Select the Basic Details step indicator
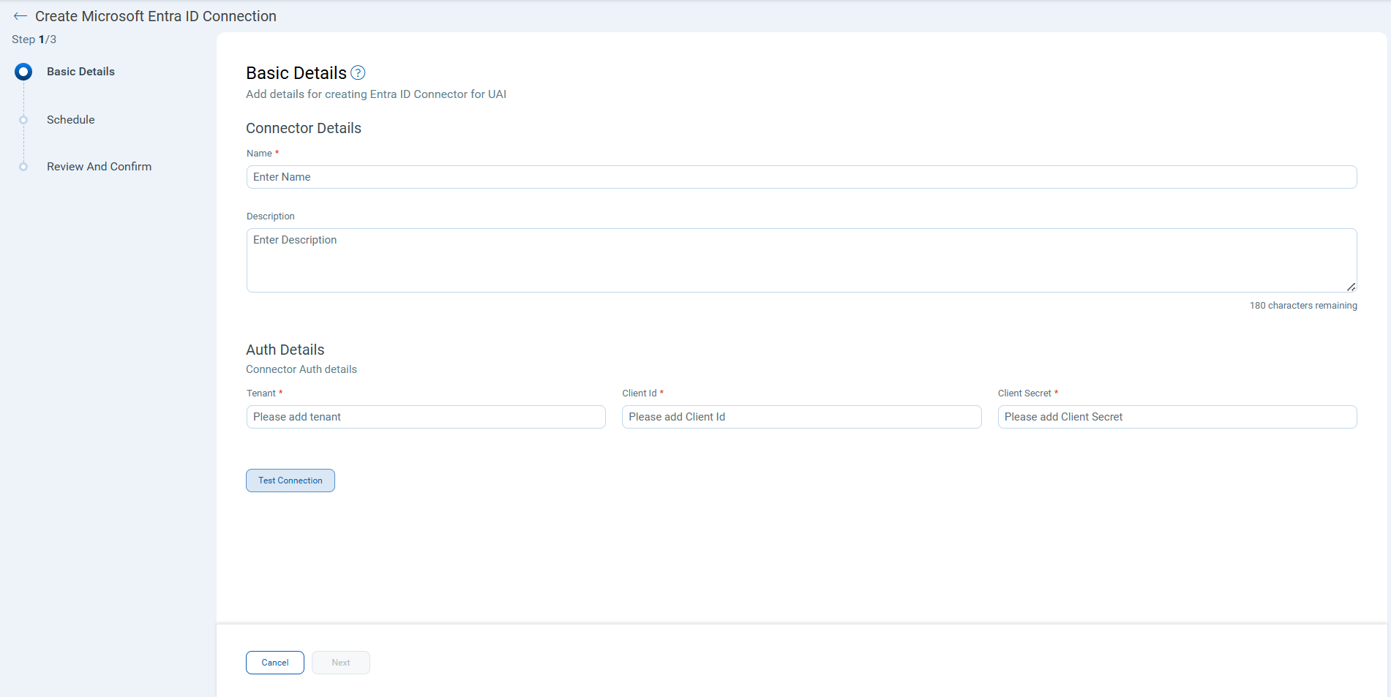Image resolution: width=1391 pixels, height=697 pixels. (23, 72)
